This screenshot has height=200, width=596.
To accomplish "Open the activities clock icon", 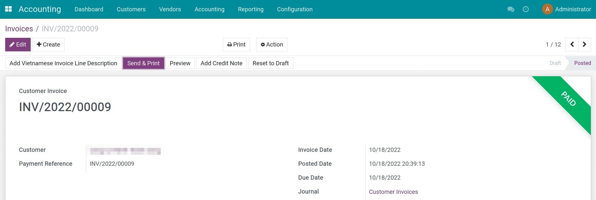I will click(526, 9).
